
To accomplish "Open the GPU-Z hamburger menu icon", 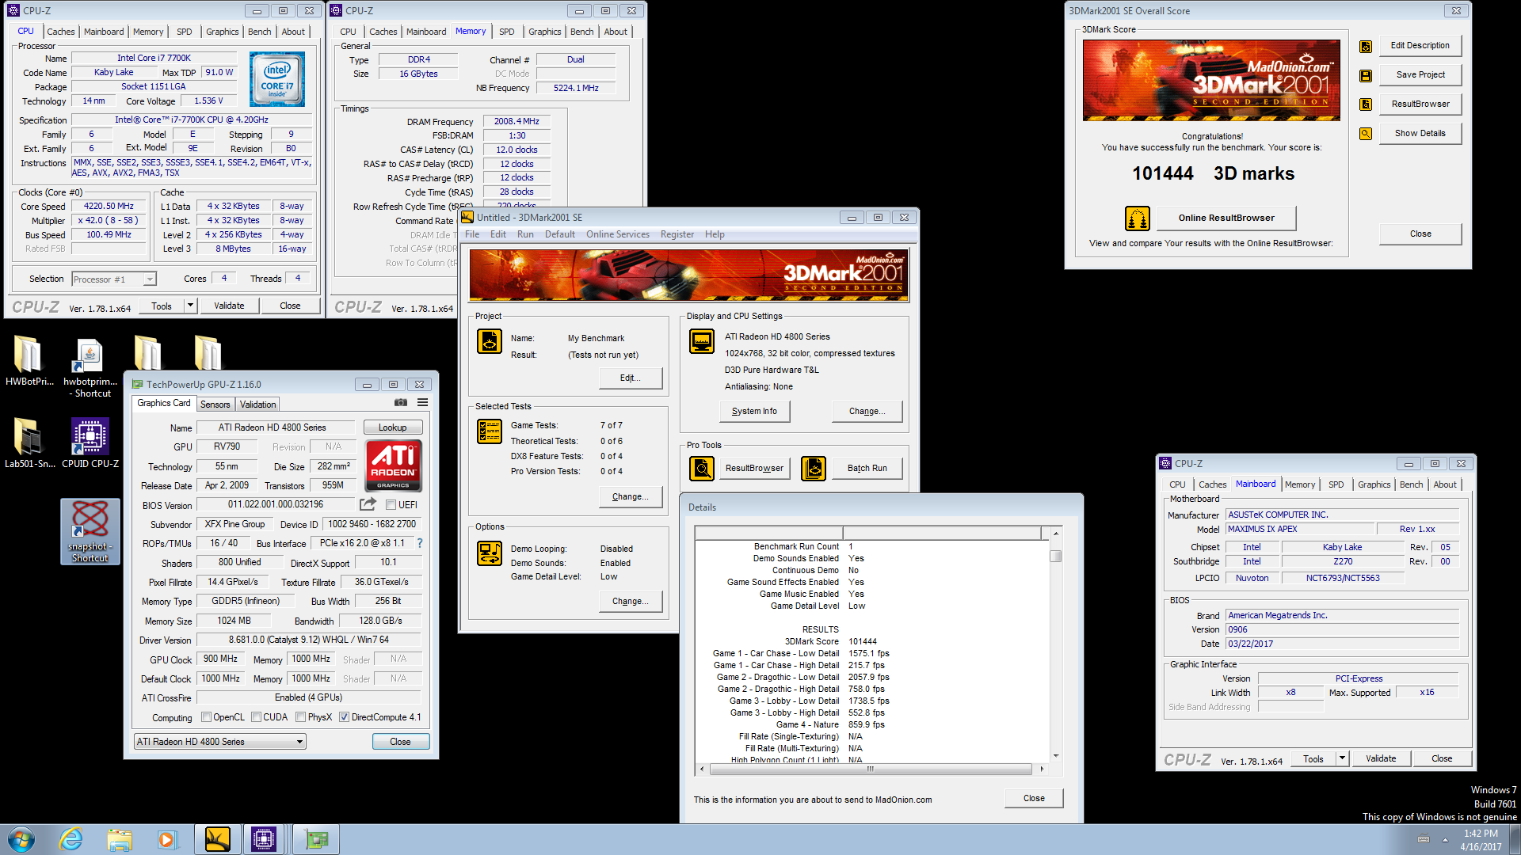I will [x=423, y=403].
